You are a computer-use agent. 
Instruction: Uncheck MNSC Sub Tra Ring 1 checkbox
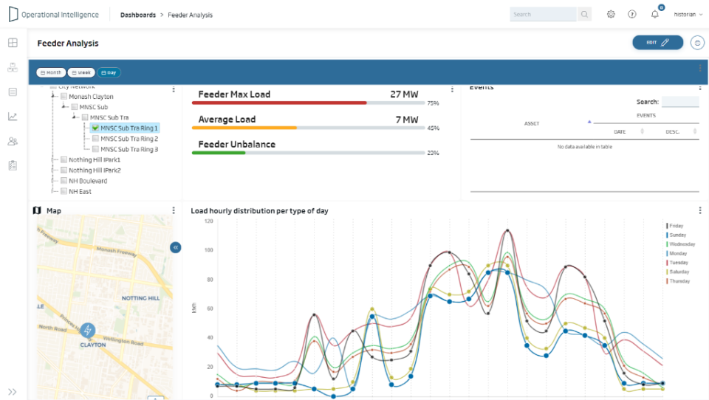pos(95,128)
